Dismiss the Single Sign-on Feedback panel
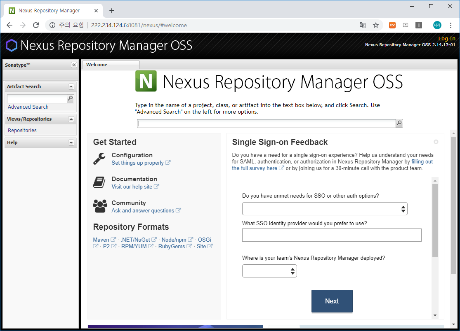Image resolution: width=460 pixels, height=331 pixels. [x=436, y=142]
